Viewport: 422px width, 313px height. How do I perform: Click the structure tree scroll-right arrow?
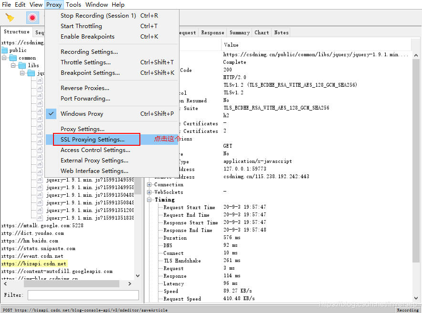click(130, 284)
